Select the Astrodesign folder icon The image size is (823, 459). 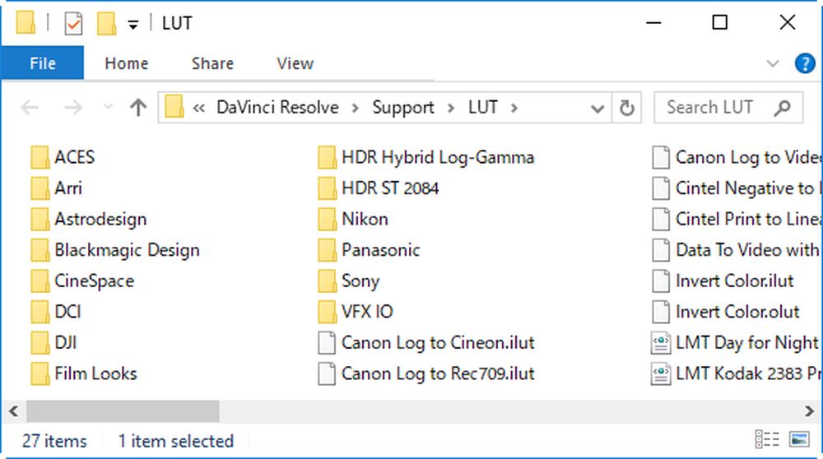pos(40,220)
